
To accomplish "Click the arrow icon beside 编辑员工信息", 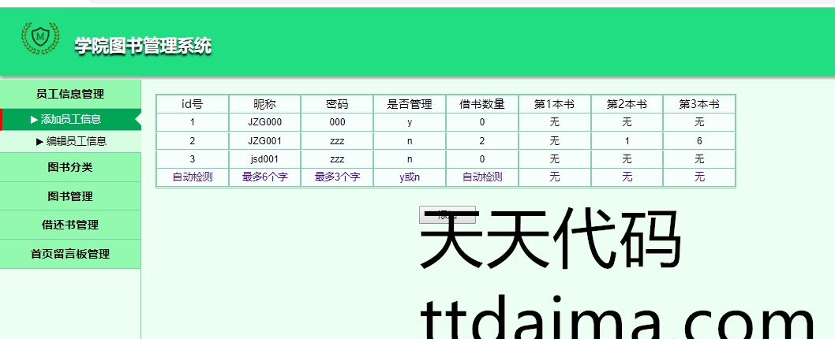I will (39, 142).
